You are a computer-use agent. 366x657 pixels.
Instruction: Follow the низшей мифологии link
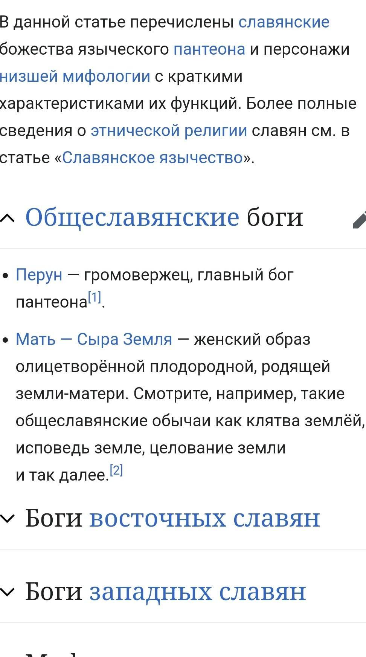tap(75, 77)
